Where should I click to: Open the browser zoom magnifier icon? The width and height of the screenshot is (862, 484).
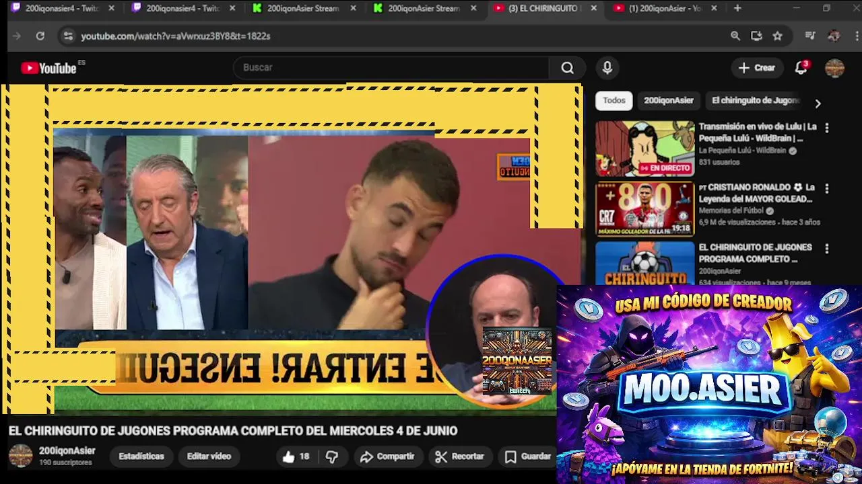pos(735,36)
